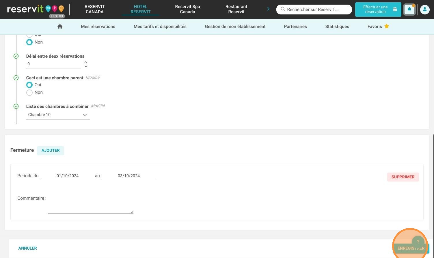434x258 pixels.
Task: Open Mes tarifs et disponibilités menu
Action: (160, 27)
